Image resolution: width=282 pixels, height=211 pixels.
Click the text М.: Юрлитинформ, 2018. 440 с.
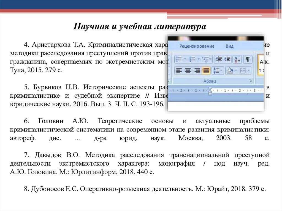107,172
